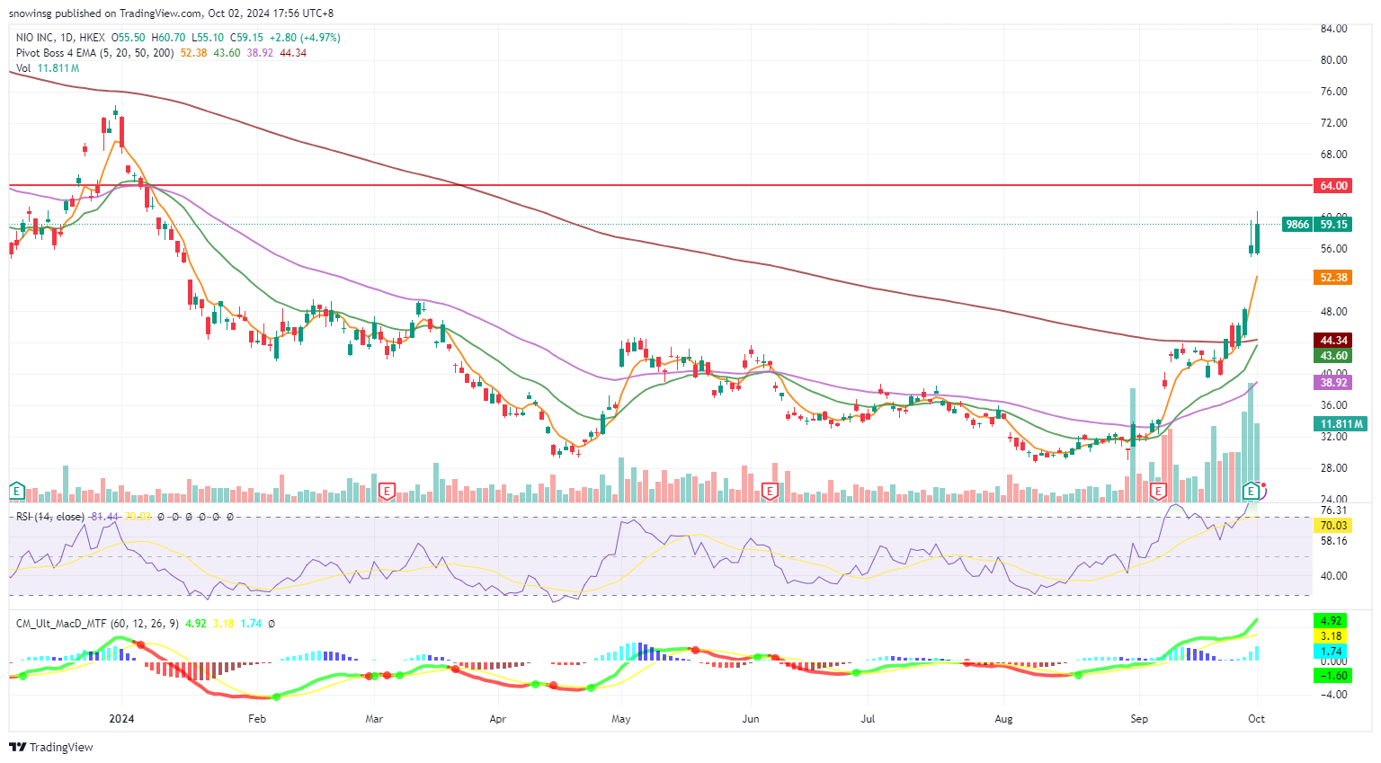Click the orange 52.38 value in EMA legend
1381x763 pixels.
pos(193,53)
